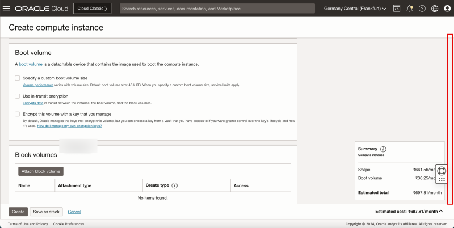Open the language globe icon

coord(435,9)
